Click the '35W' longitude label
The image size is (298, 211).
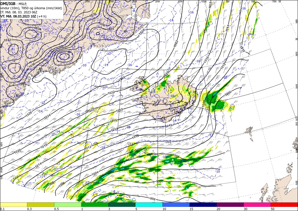[87, 1]
